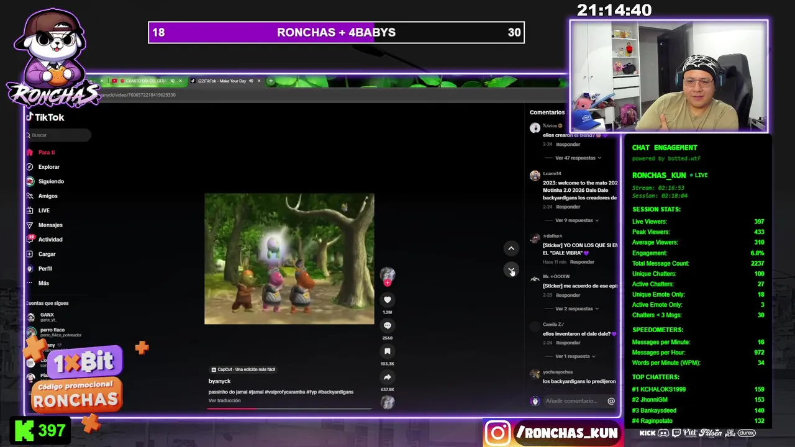Insert mention with @ icon
This screenshot has height=447, width=795.
(611, 401)
